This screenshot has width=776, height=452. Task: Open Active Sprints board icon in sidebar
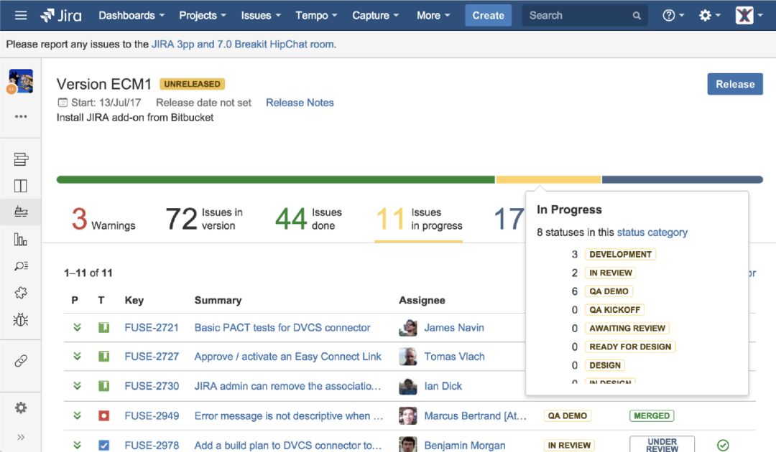point(21,186)
